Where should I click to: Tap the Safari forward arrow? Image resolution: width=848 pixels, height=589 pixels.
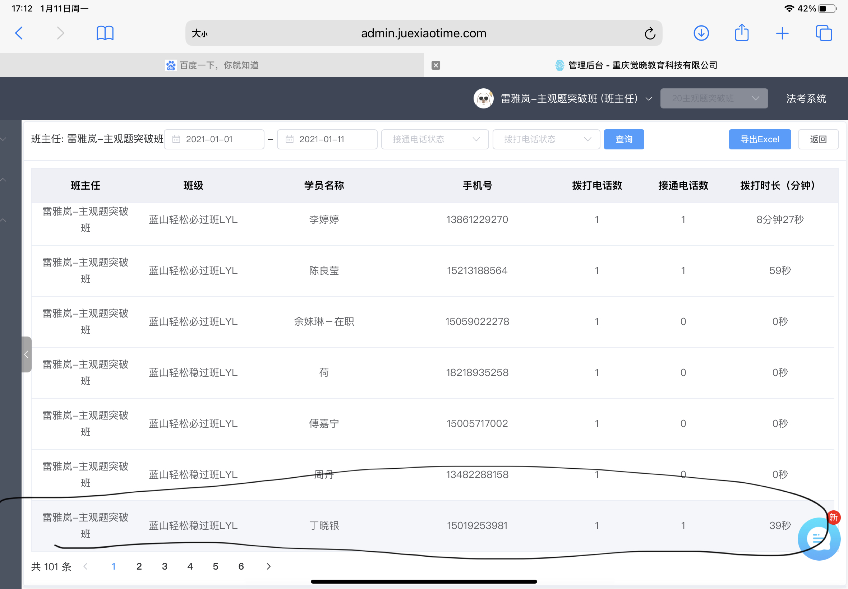coord(60,33)
